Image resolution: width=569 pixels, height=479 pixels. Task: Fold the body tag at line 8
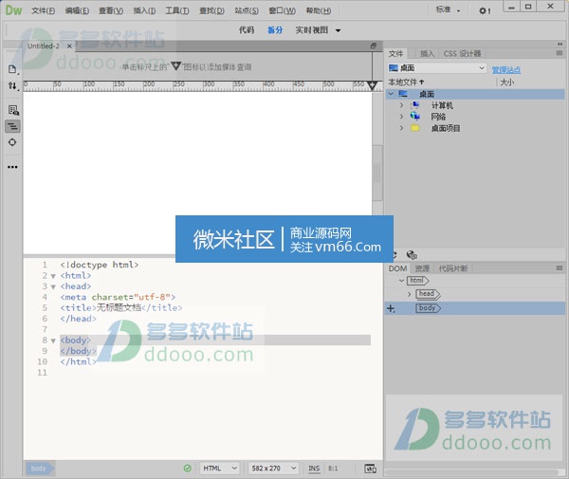53,341
